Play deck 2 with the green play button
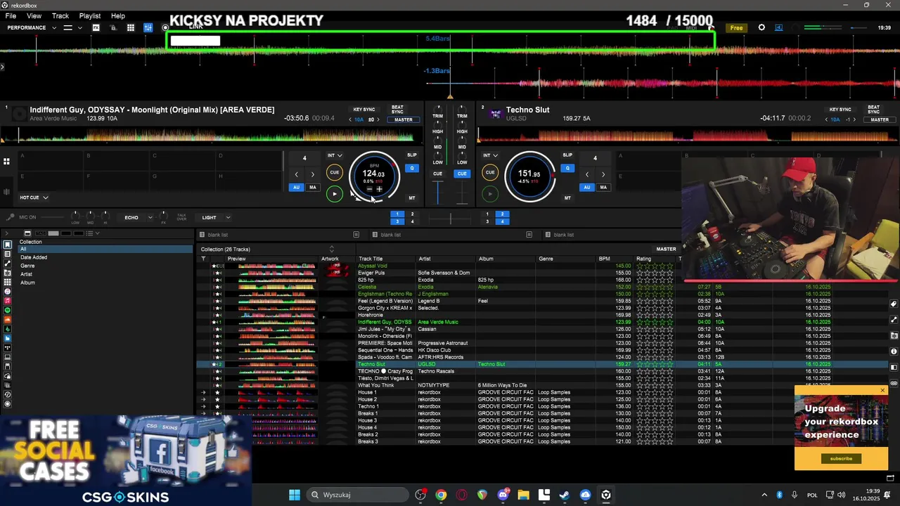The width and height of the screenshot is (900, 506). tap(490, 194)
